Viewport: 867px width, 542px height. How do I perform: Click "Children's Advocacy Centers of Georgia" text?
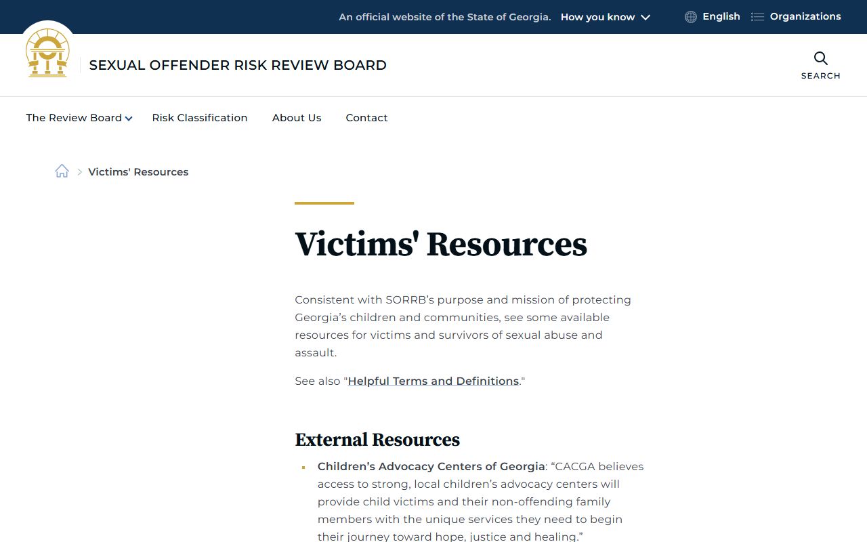[x=431, y=466]
